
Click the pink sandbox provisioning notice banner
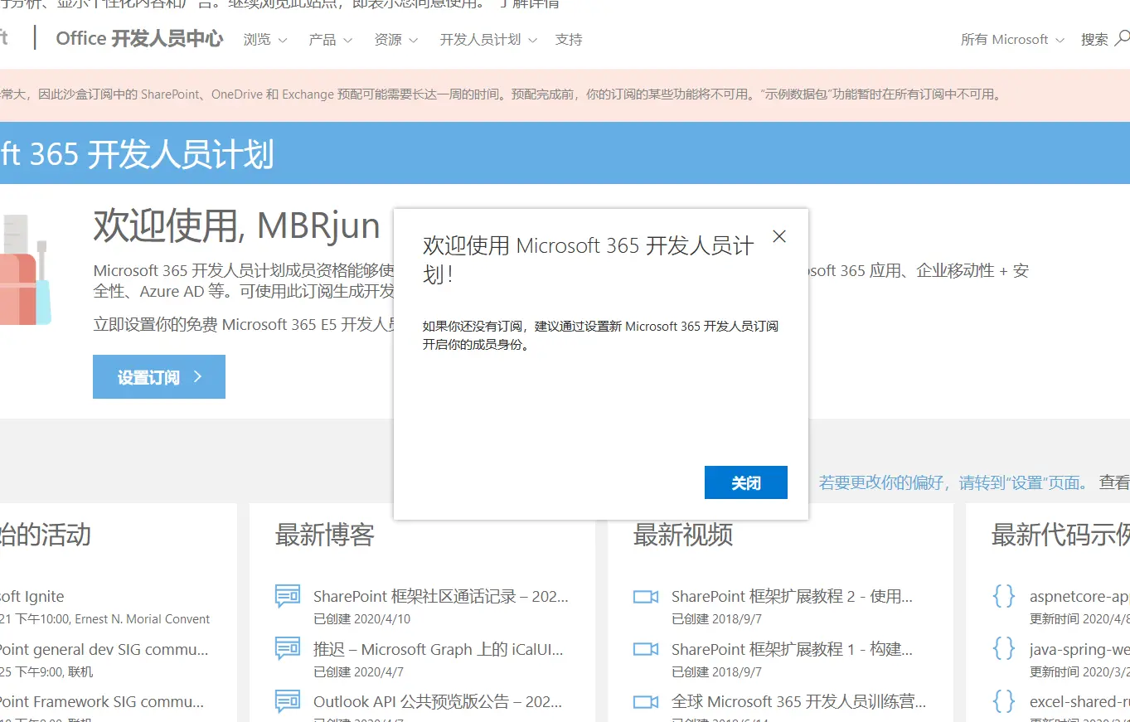click(x=565, y=94)
